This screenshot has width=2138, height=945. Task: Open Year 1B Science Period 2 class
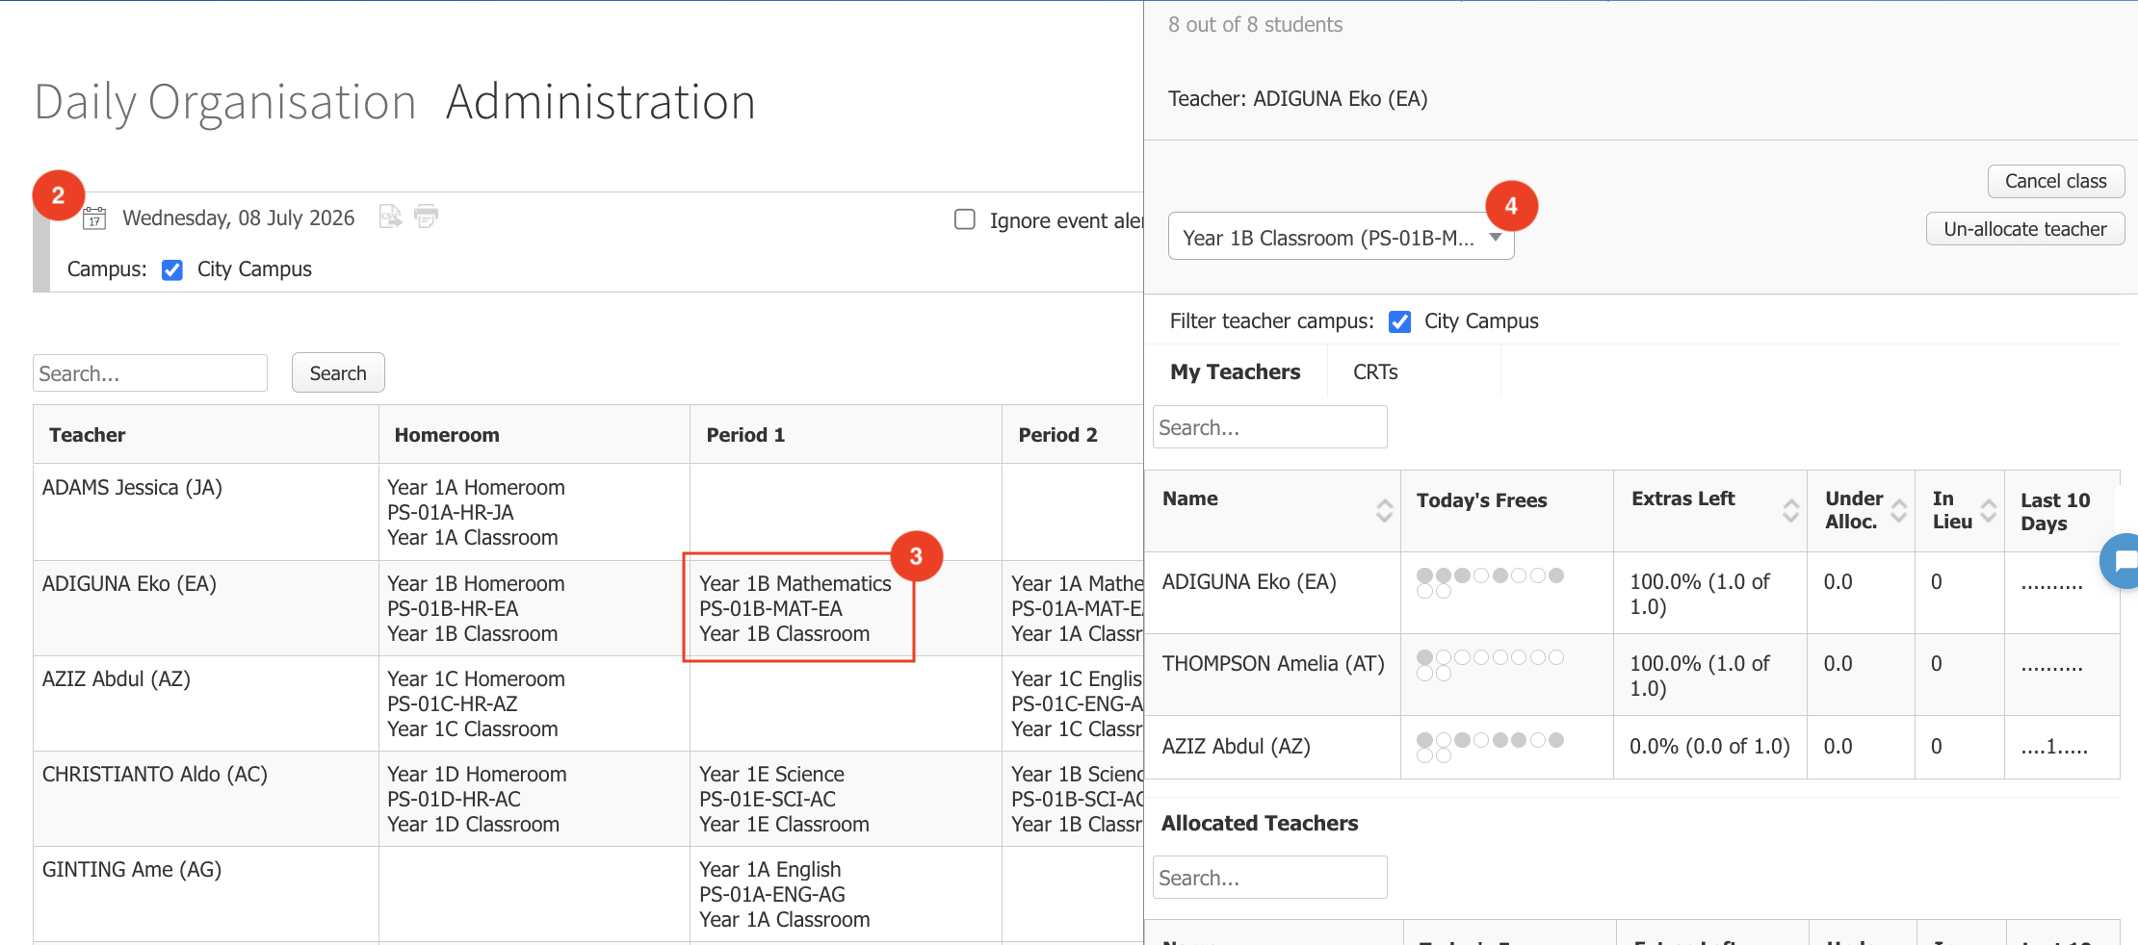coord(1074,799)
